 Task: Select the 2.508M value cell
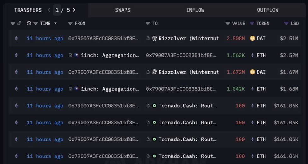click(236, 38)
